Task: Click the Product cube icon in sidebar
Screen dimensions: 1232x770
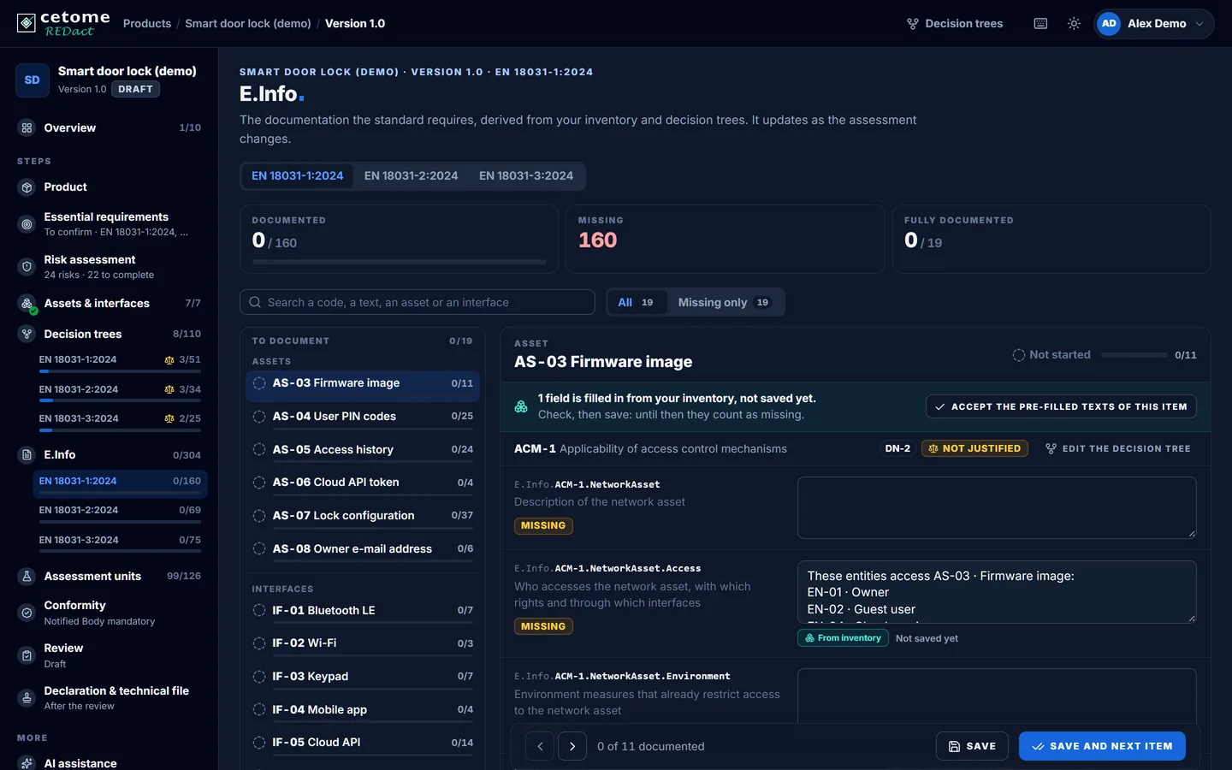Action: click(x=27, y=187)
